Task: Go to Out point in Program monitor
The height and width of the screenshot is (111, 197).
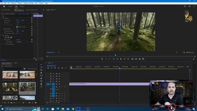Action: coord(128,59)
